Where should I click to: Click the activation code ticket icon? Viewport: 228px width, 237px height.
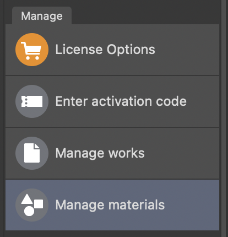pos(32,101)
